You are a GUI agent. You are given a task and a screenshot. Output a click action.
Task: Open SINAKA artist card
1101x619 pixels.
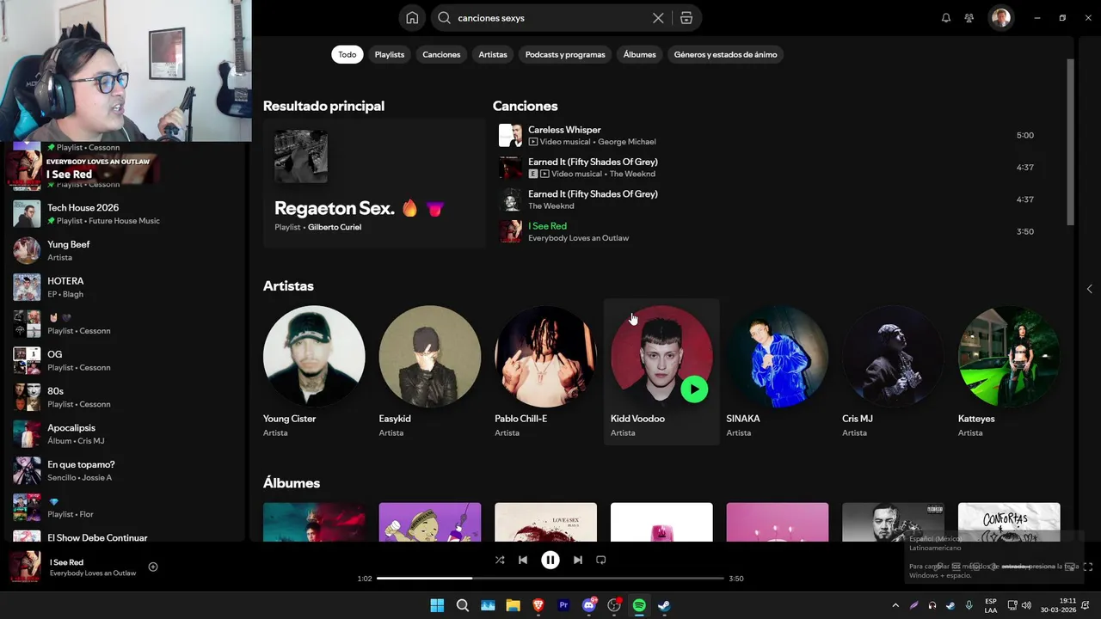pyautogui.click(x=778, y=371)
